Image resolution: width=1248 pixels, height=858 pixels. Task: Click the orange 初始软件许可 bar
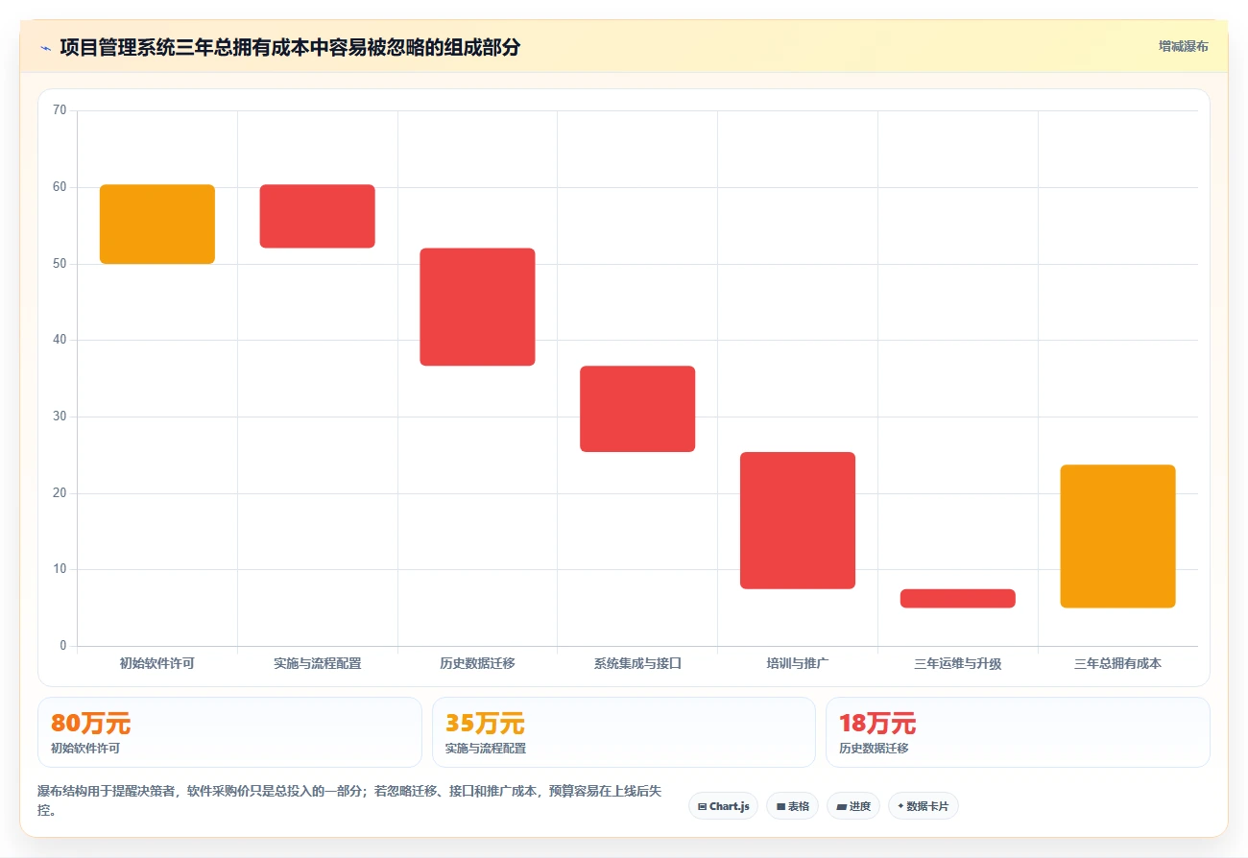tap(157, 224)
